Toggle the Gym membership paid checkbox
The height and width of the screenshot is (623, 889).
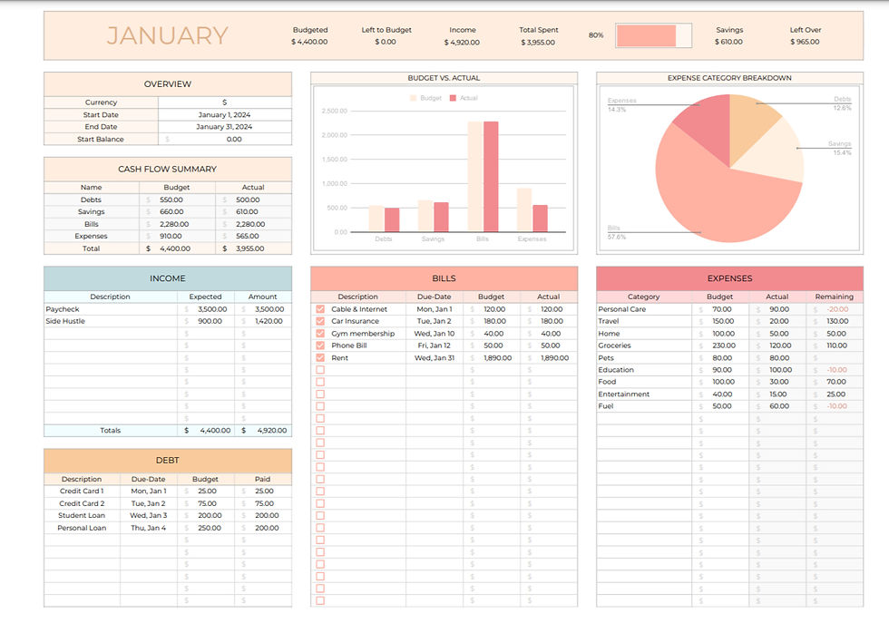click(x=320, y=333)
